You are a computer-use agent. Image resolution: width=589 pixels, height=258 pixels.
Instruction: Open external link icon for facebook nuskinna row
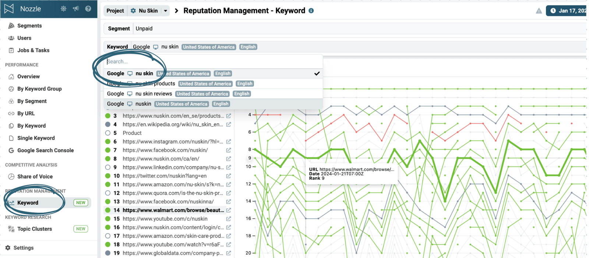(x=229, y=202)
